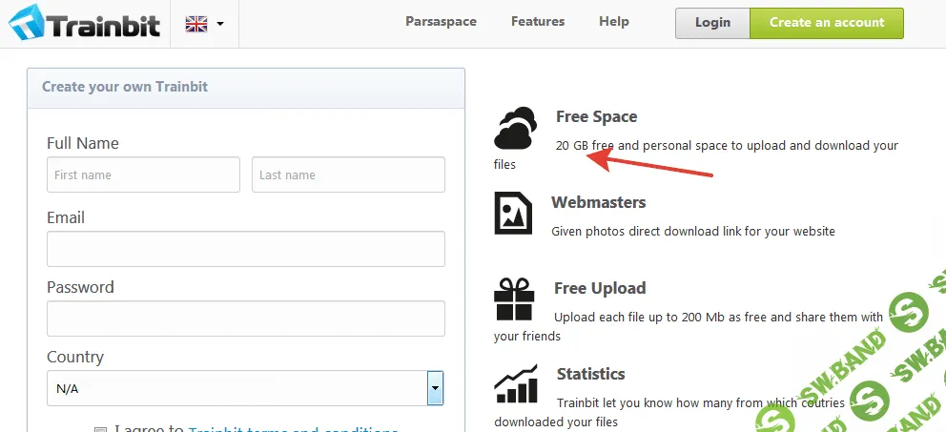Open the language selector dropdown arrow
This screenshot has height=432, width=946.
tap(220, 24)
